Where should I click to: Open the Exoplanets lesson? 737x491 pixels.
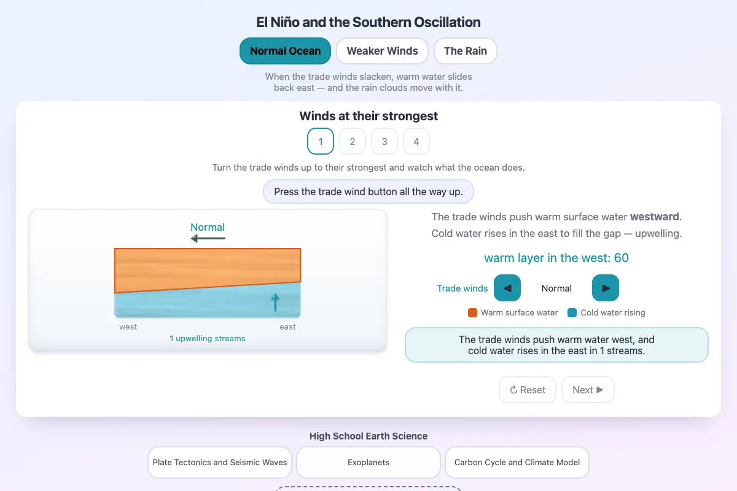click(368, 462)
